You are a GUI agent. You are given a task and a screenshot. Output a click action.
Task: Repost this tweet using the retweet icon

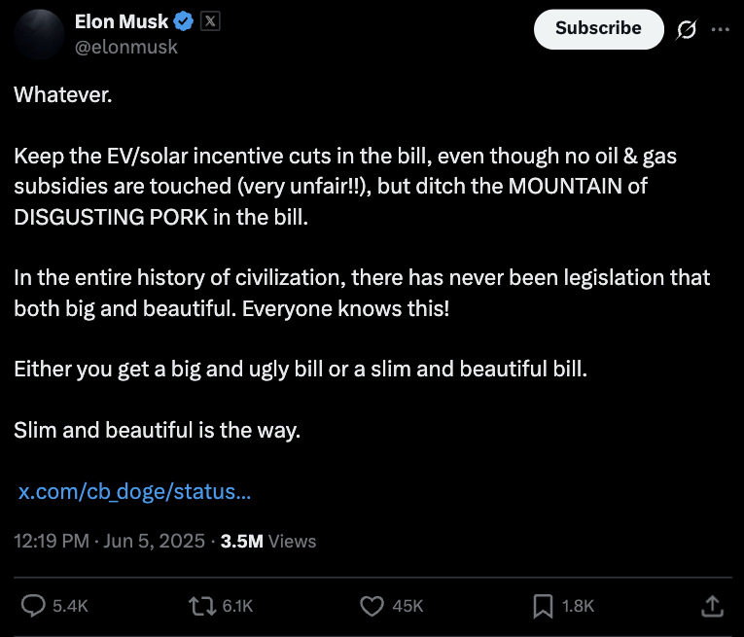click(202, 605)
